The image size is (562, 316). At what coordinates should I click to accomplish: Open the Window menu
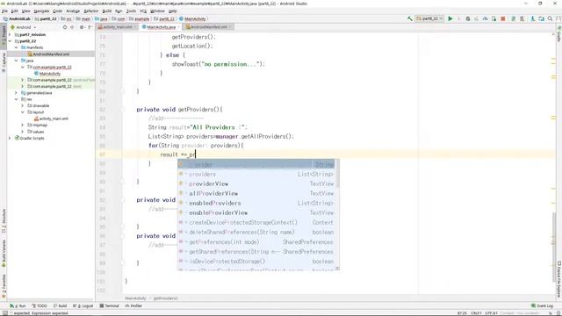157,11
